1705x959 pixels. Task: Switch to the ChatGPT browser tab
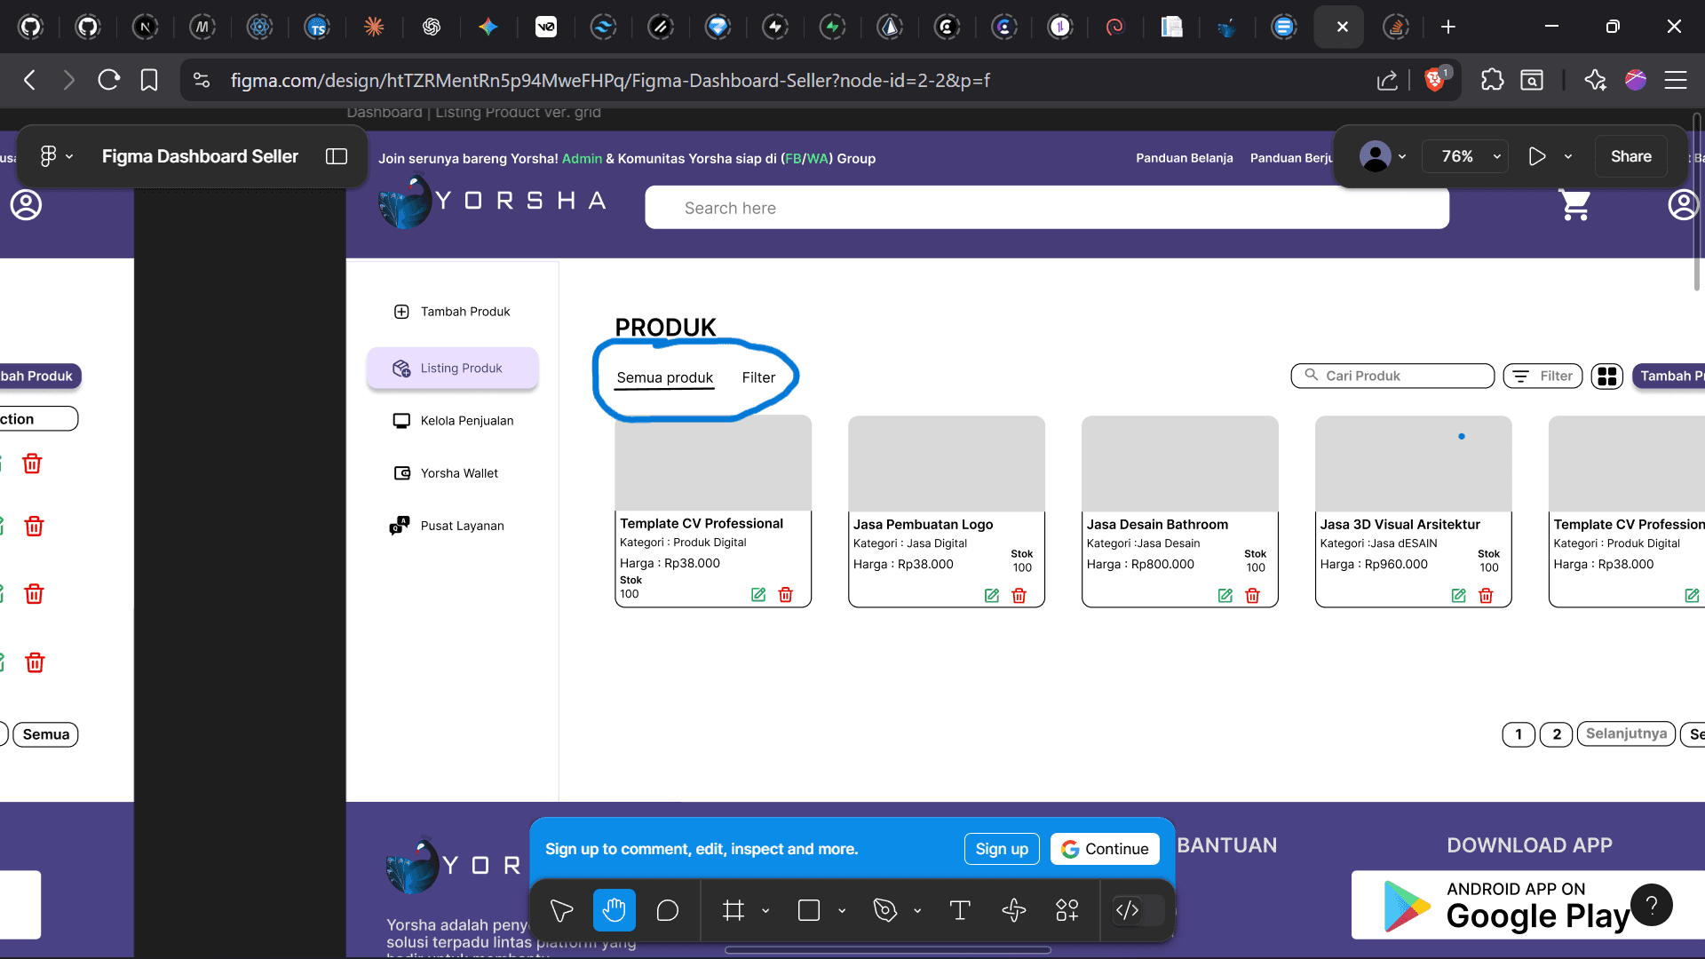[431, 27]
